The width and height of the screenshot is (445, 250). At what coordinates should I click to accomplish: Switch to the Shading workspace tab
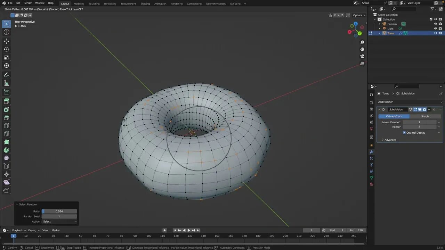(x=145, y=3)
